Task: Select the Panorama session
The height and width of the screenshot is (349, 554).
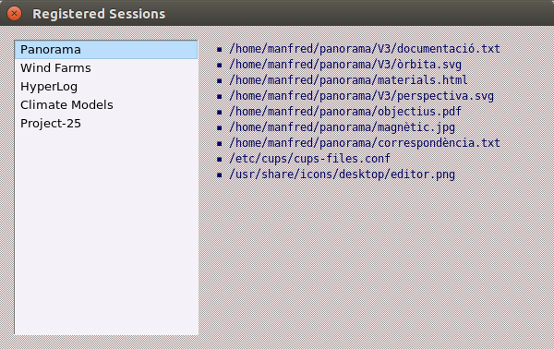Action: [x=106, y=50]
